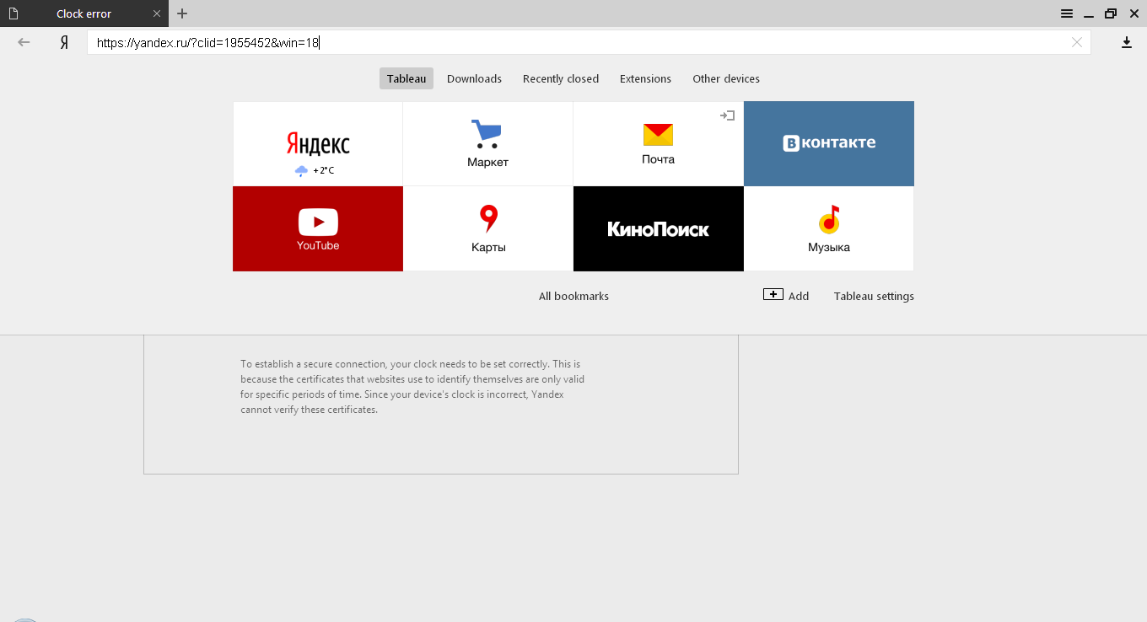The height and width of the screenshot is (622, 1147).
Task: Open the Яндекс tile showing weather
Action: coord(317,143)
